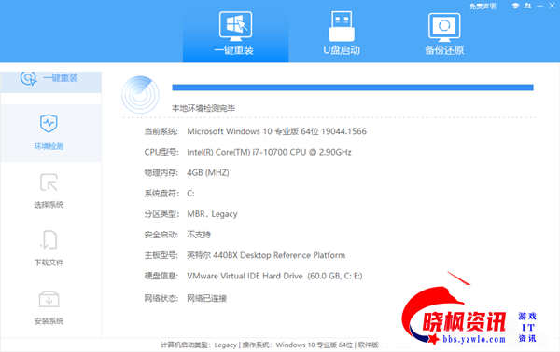Screen dimensions: 560x352
Task: Open the 一键重装 top tab
Action: [235, 34]
